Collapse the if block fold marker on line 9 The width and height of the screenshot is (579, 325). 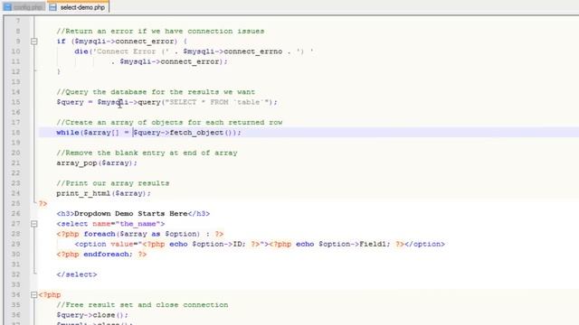[34, 42]
